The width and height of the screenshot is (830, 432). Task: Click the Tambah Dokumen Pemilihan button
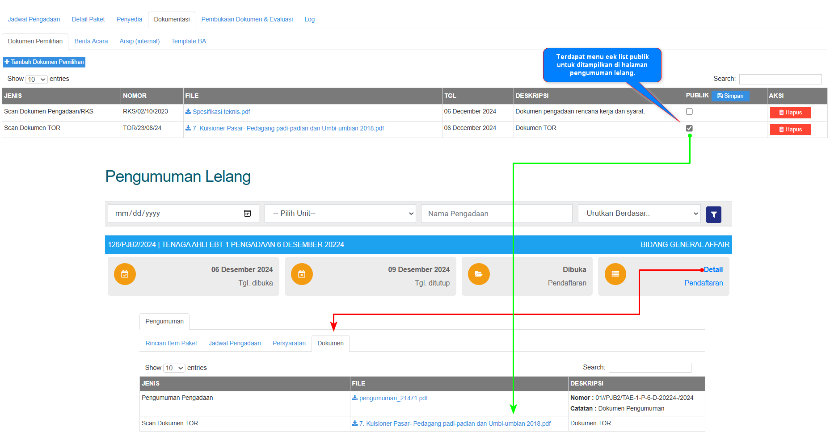pyautogui.click(x=44, y=62)
